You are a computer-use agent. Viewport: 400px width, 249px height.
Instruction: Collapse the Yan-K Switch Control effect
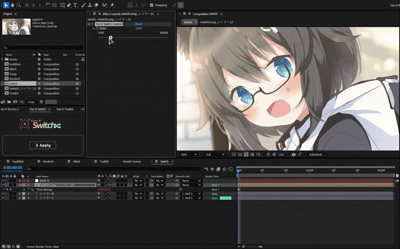coord(89,24)
